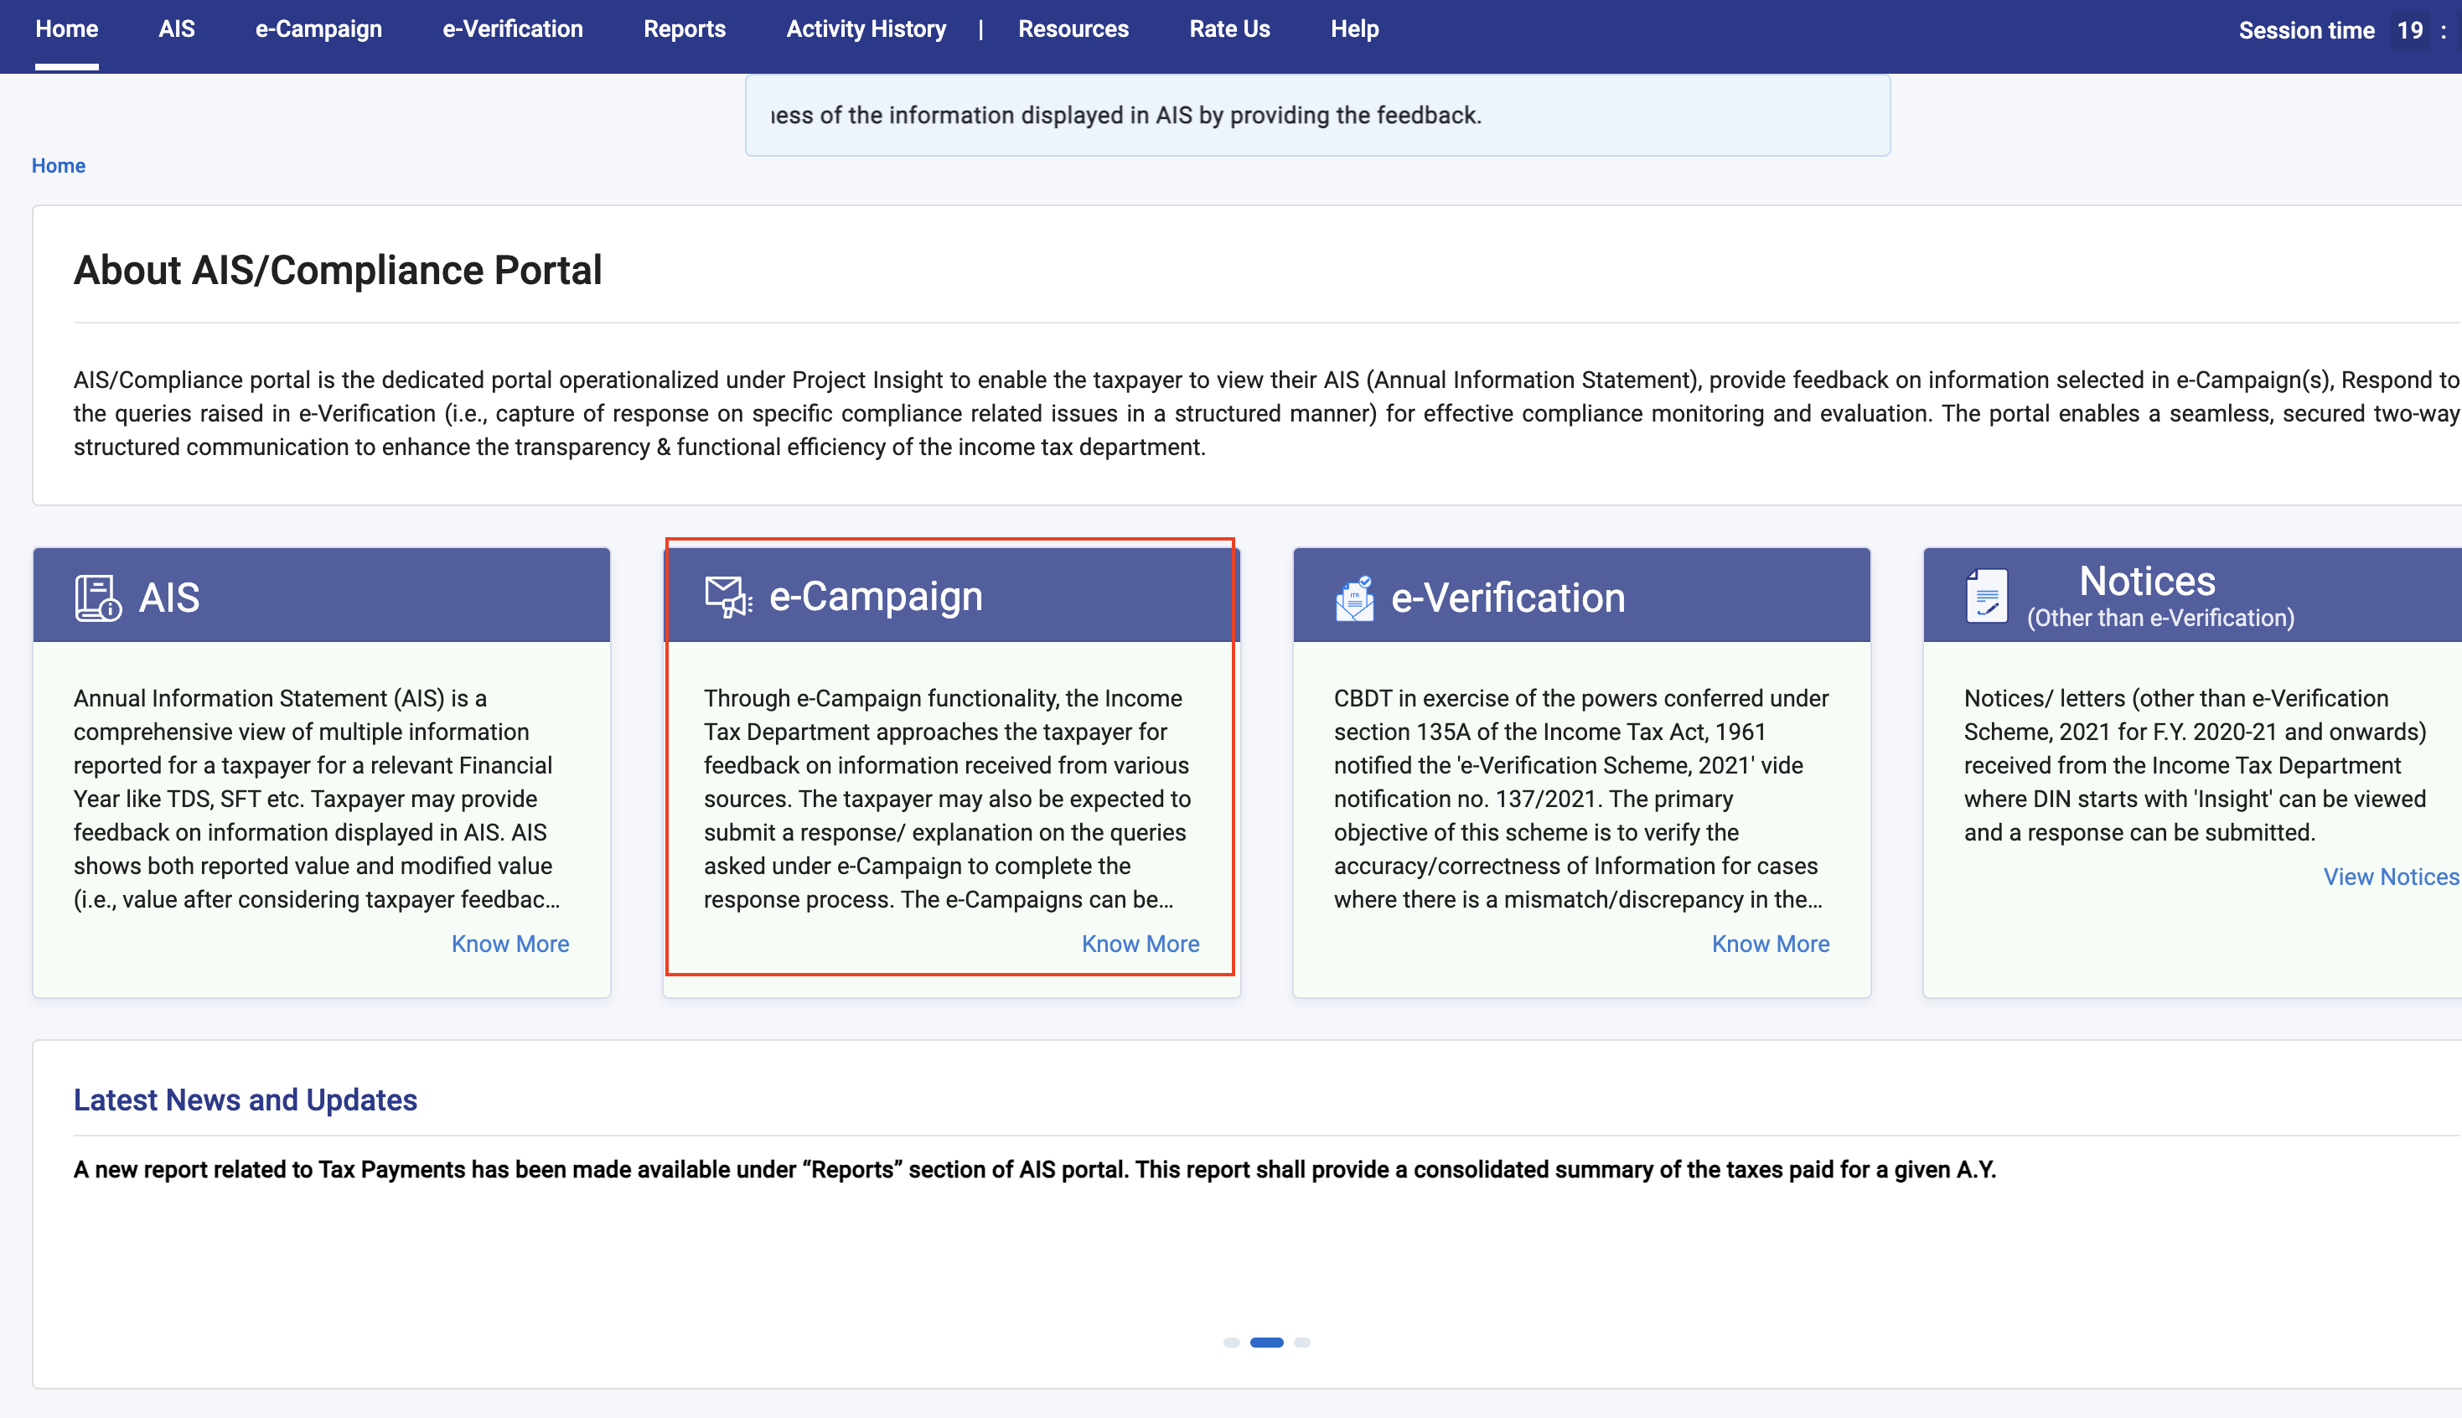Select Rate Us in navigation bar
This screenshot has width=2462, height=1418.
[1229, 29]
